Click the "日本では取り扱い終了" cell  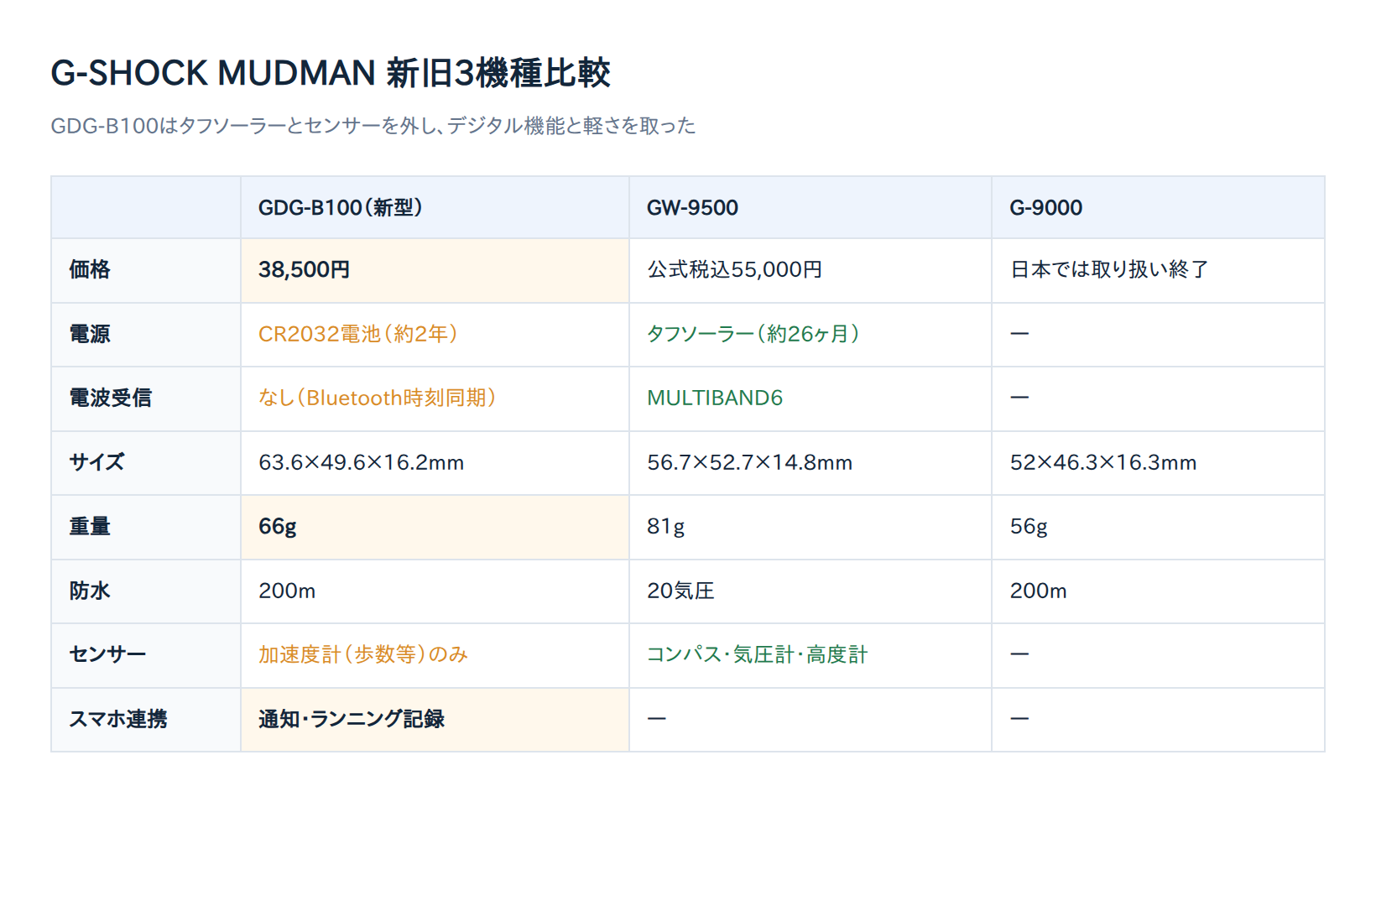point(1158,270)
